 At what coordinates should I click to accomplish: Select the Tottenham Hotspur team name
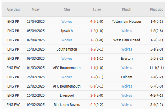coord(127,22)
